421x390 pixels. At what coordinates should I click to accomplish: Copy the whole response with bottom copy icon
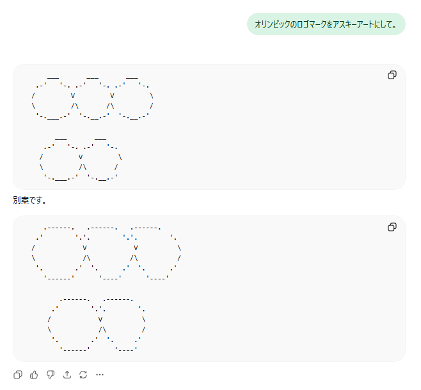point(18,375)
